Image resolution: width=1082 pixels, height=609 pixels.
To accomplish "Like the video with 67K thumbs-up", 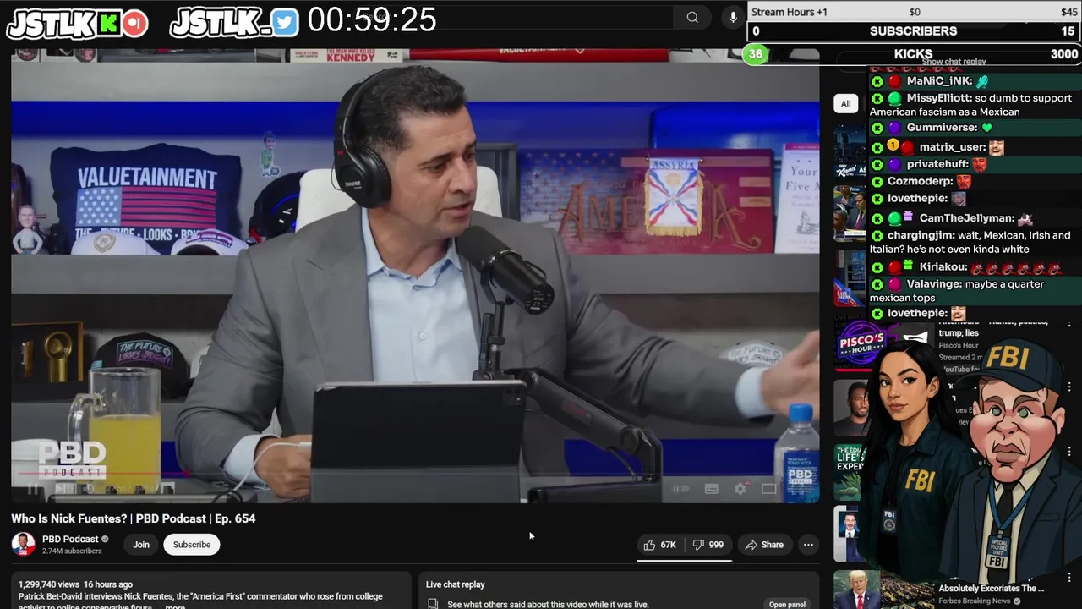I will pos(660,545).
